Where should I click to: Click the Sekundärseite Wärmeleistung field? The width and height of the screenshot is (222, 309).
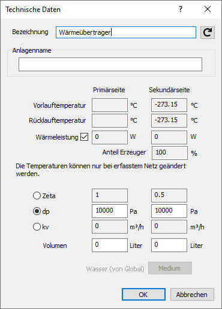[169, 137]
